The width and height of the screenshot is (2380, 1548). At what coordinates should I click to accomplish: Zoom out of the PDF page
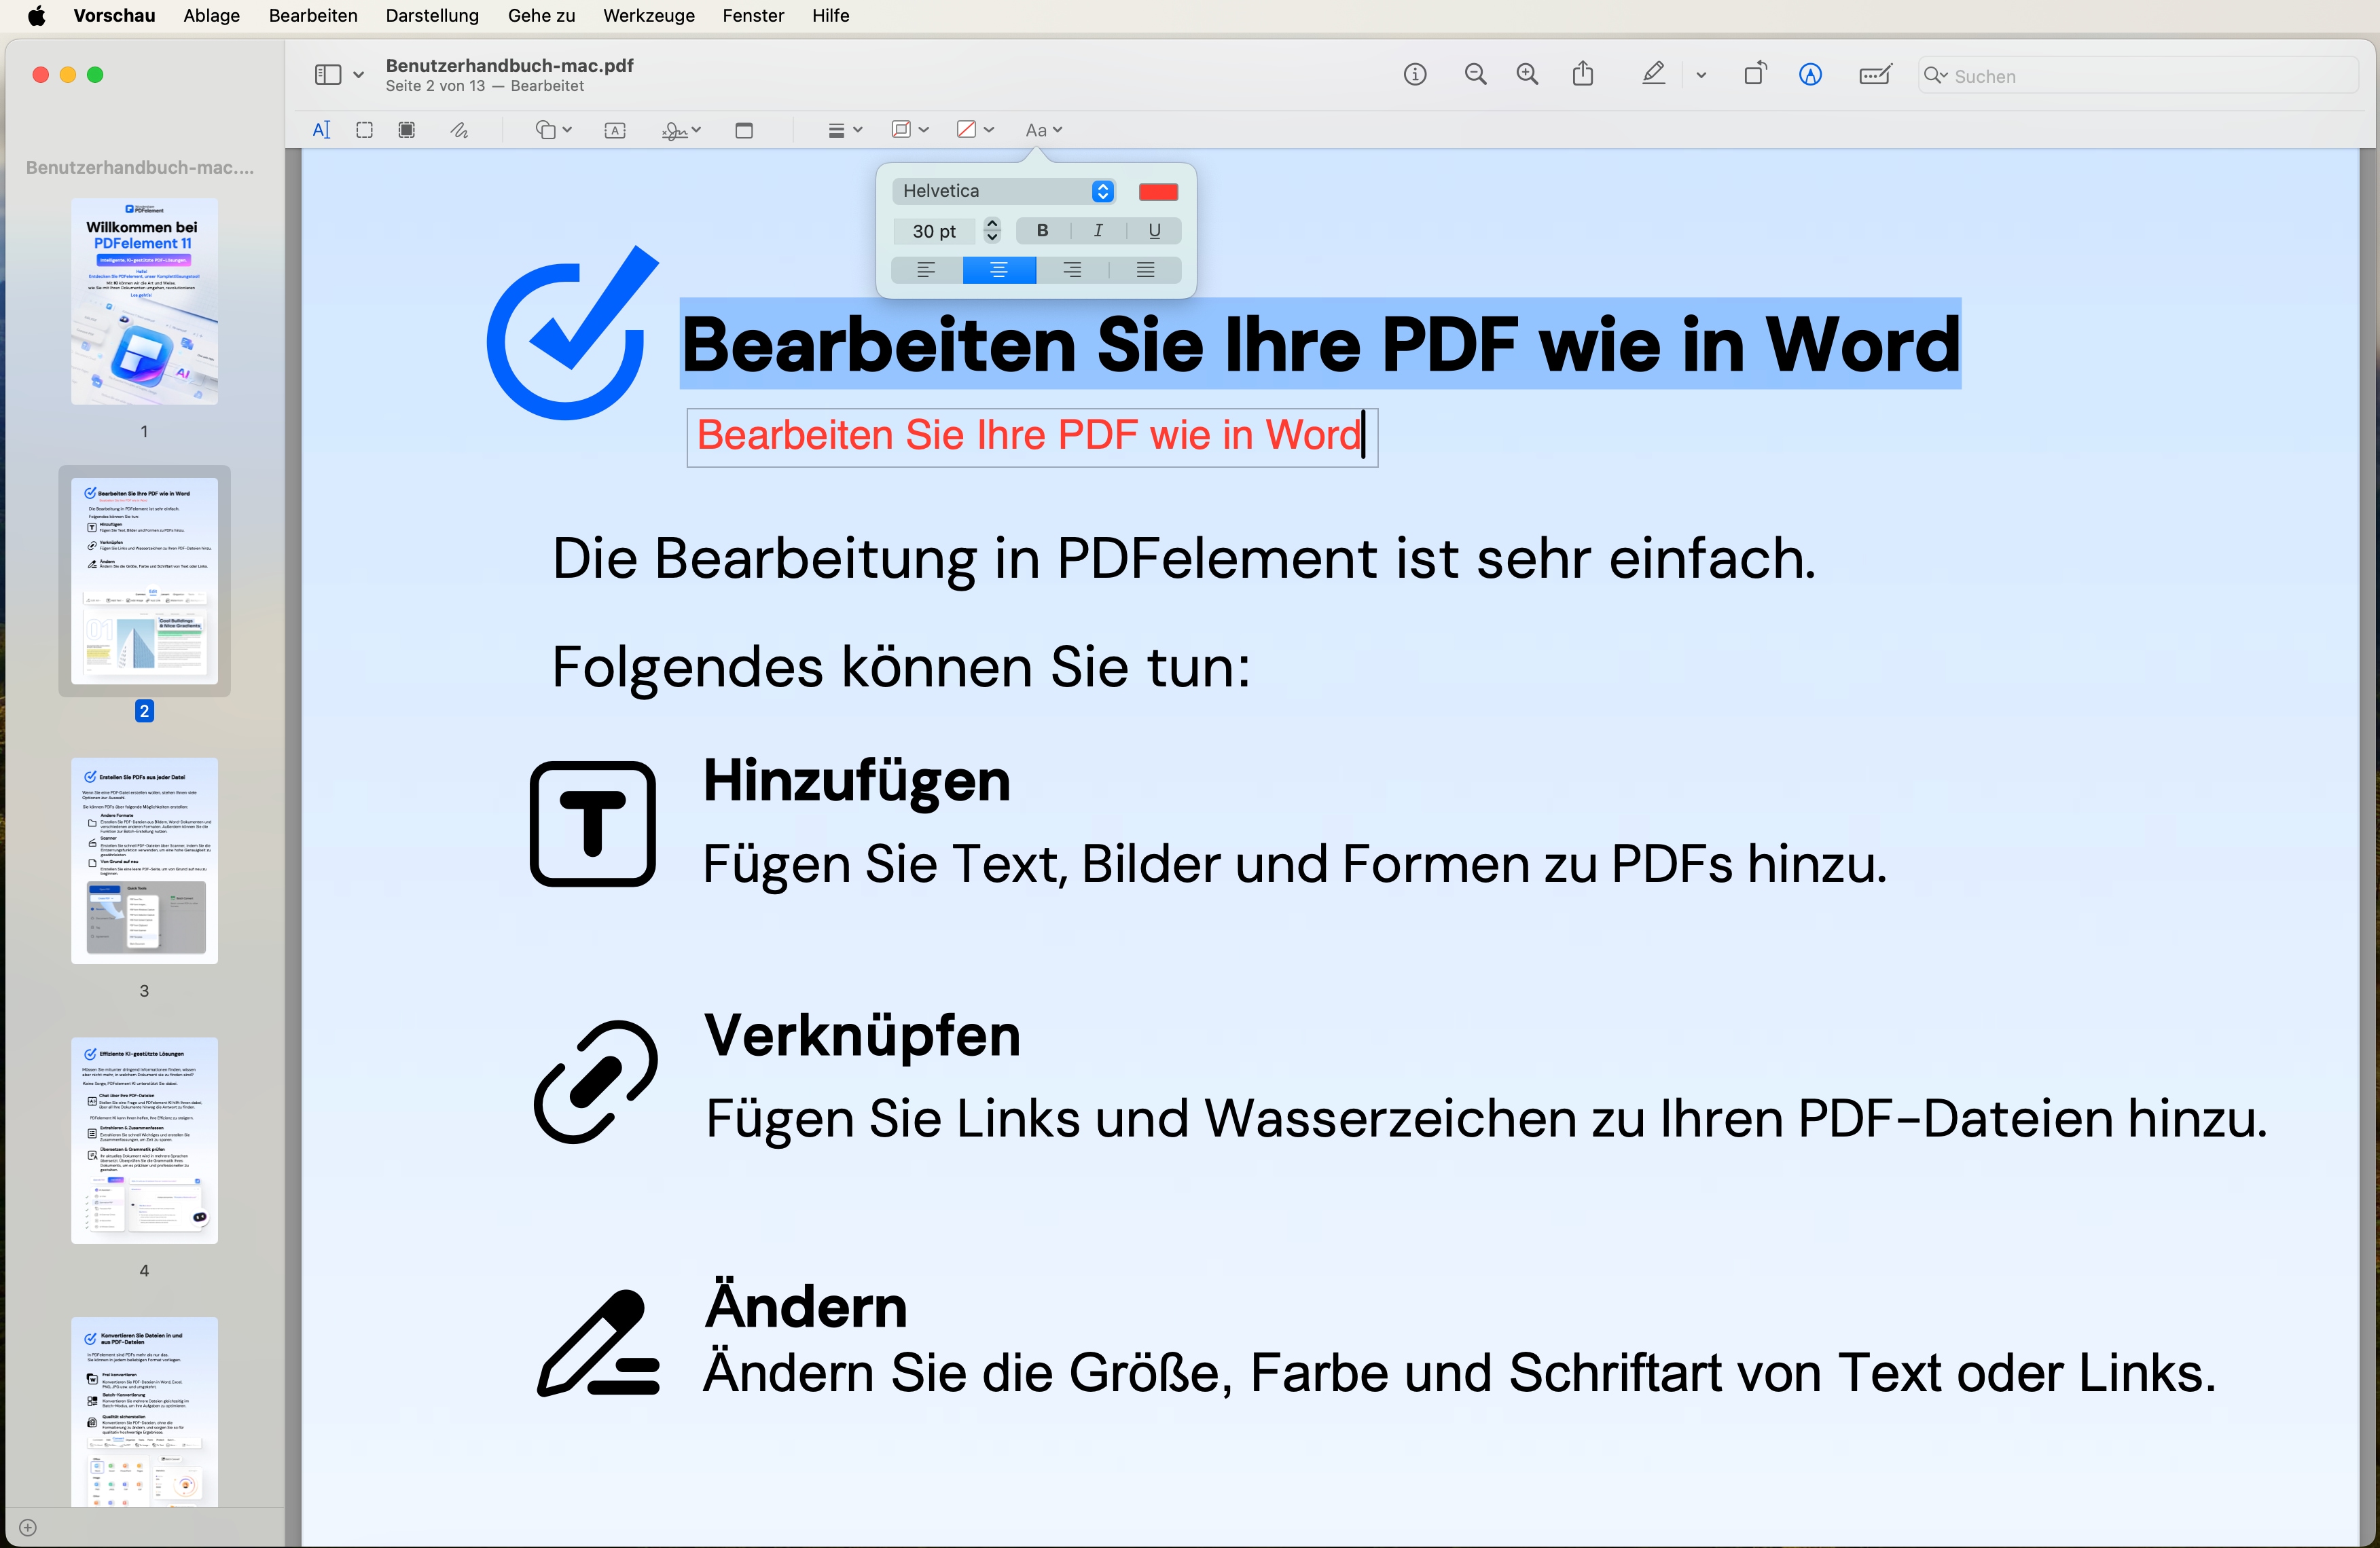tap(1475, 75)
